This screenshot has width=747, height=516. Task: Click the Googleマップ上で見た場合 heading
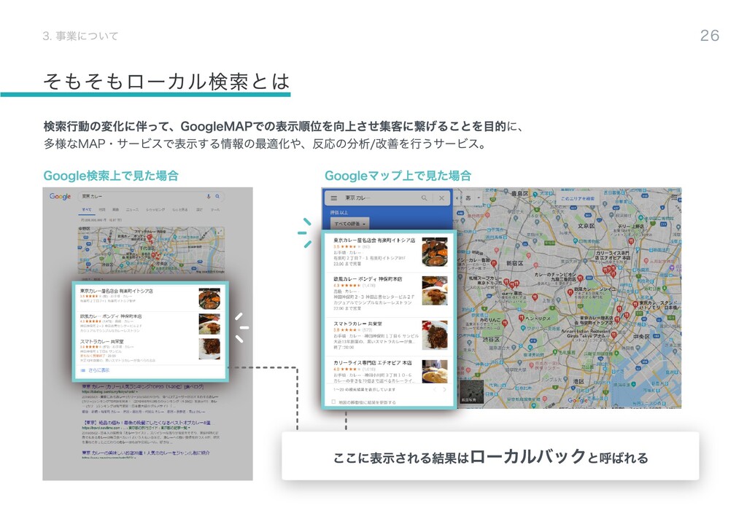[398, 176]
